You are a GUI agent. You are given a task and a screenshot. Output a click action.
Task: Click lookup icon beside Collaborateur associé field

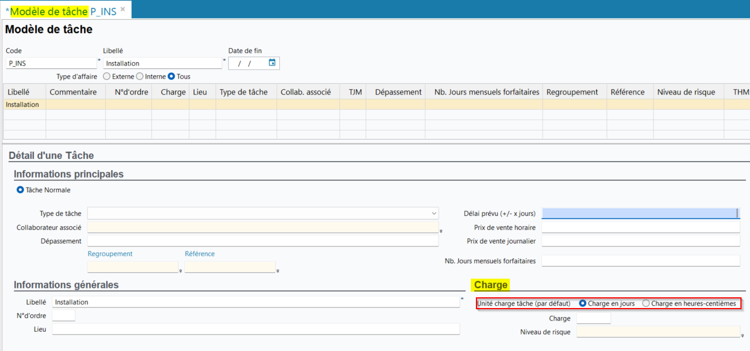[441, 231]
